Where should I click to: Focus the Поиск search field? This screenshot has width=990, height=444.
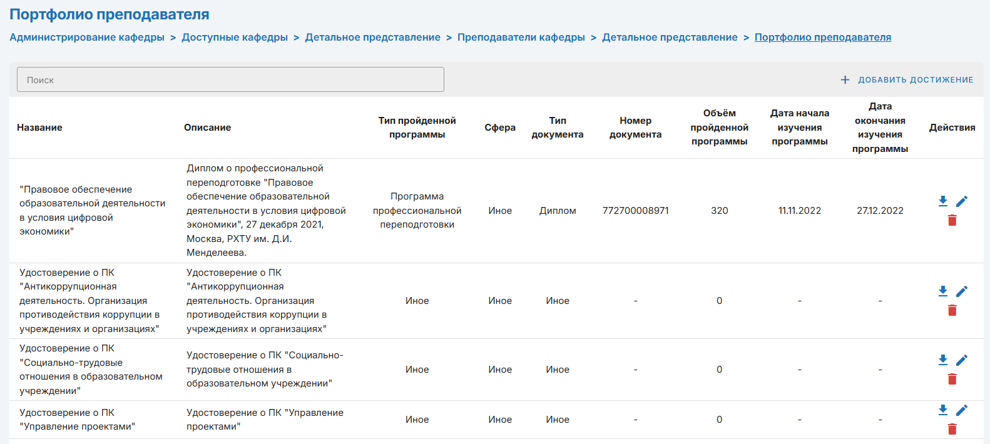(x=230, y=79)
